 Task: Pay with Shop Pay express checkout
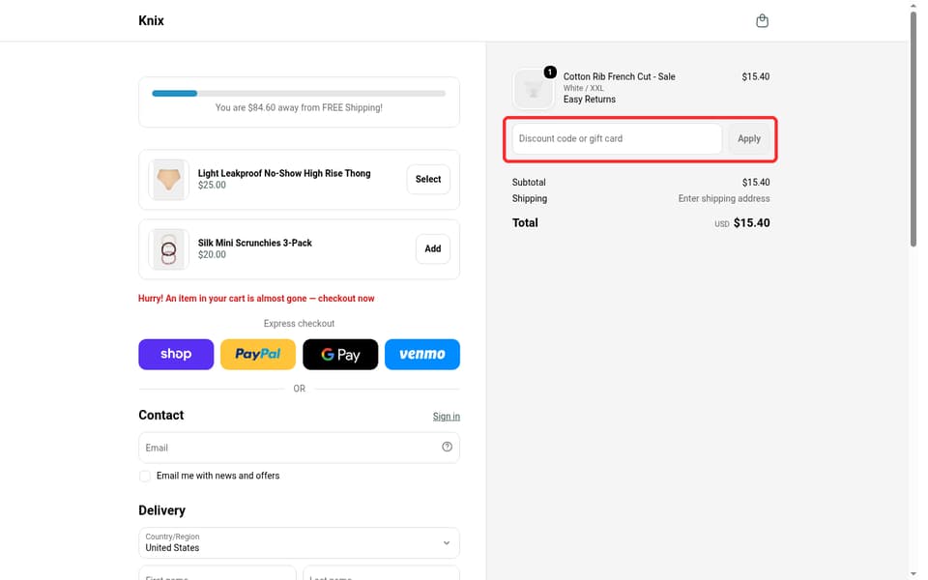[x=176, y=355]
